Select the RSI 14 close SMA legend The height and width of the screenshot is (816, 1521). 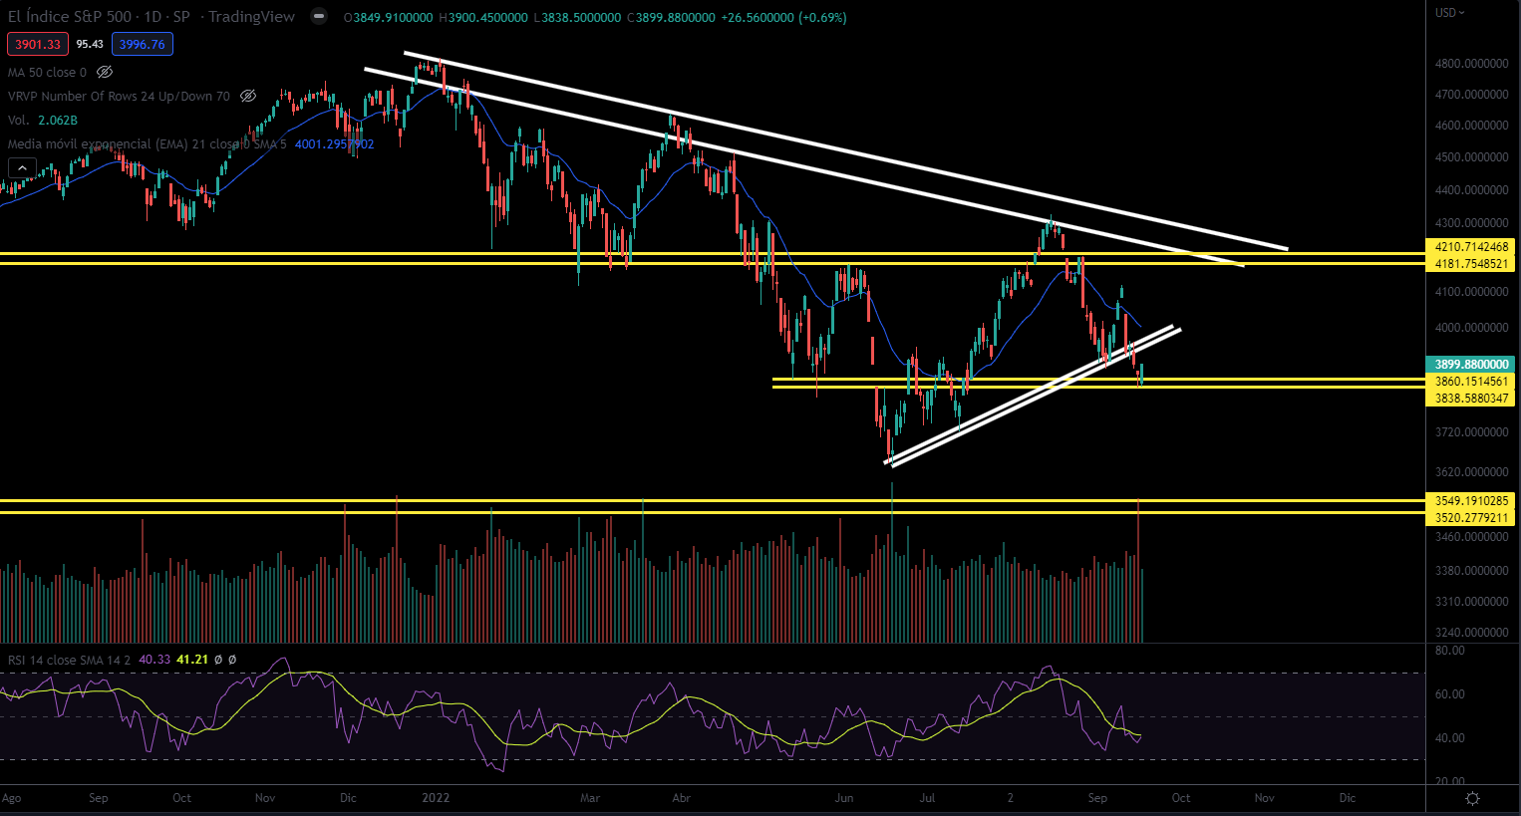click(69, 660)
